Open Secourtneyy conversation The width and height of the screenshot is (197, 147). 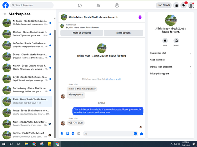click(x=27, y=90)
